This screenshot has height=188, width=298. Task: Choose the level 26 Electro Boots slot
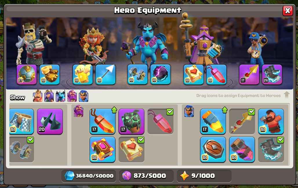[272, 74]
